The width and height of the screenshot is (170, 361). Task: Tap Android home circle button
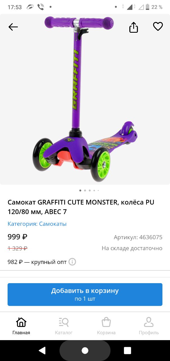(85, 351)
